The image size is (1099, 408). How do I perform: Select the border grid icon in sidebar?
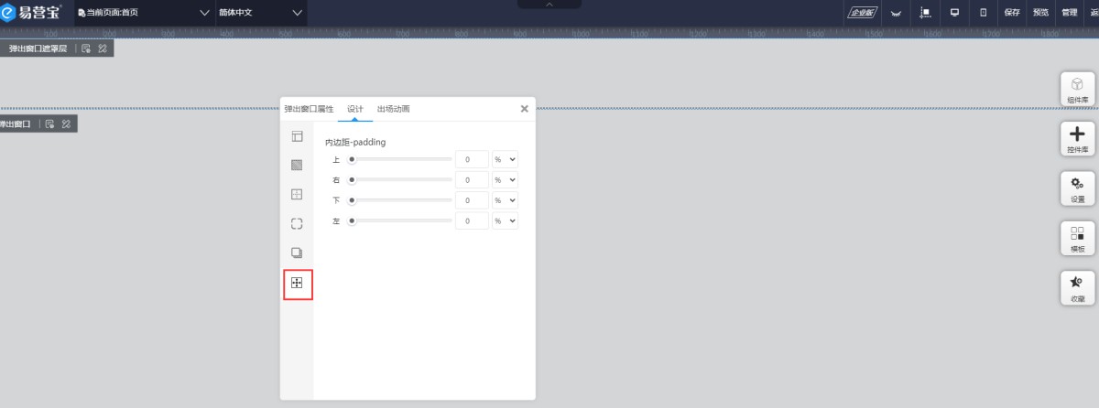pyautogui.click(x=297, y=194)
